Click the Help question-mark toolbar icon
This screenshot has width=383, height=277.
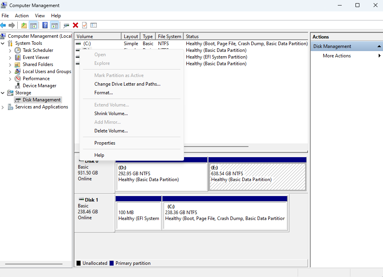(45, 25)
